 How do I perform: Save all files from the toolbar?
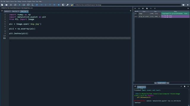pos(15,5)
